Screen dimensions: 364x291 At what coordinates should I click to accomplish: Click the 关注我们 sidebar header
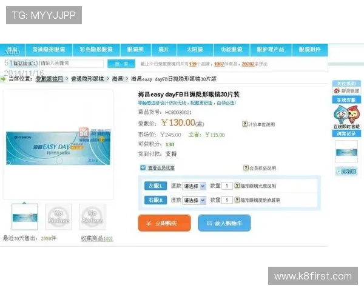pos(346,84)
